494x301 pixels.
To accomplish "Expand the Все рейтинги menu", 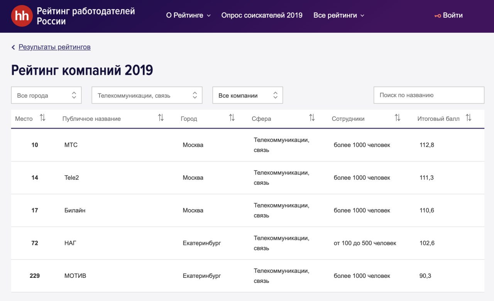I will 339,15.
